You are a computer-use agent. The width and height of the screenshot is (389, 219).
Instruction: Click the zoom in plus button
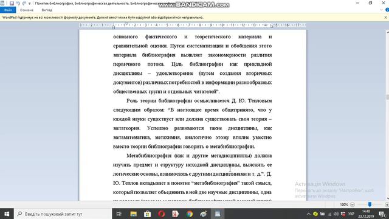pos(387,204)
